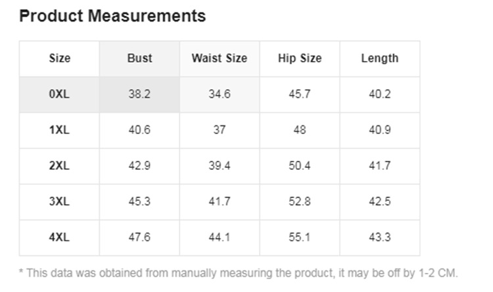The height and width of the screenshot is (292, 493).
Task: Select the 4XL size row label
Action: [59, 238]
